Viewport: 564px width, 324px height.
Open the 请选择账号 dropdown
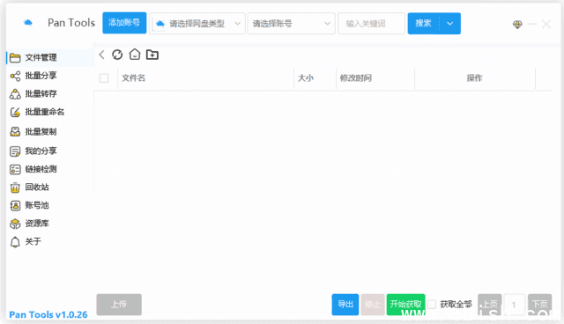tap(292, 24)
